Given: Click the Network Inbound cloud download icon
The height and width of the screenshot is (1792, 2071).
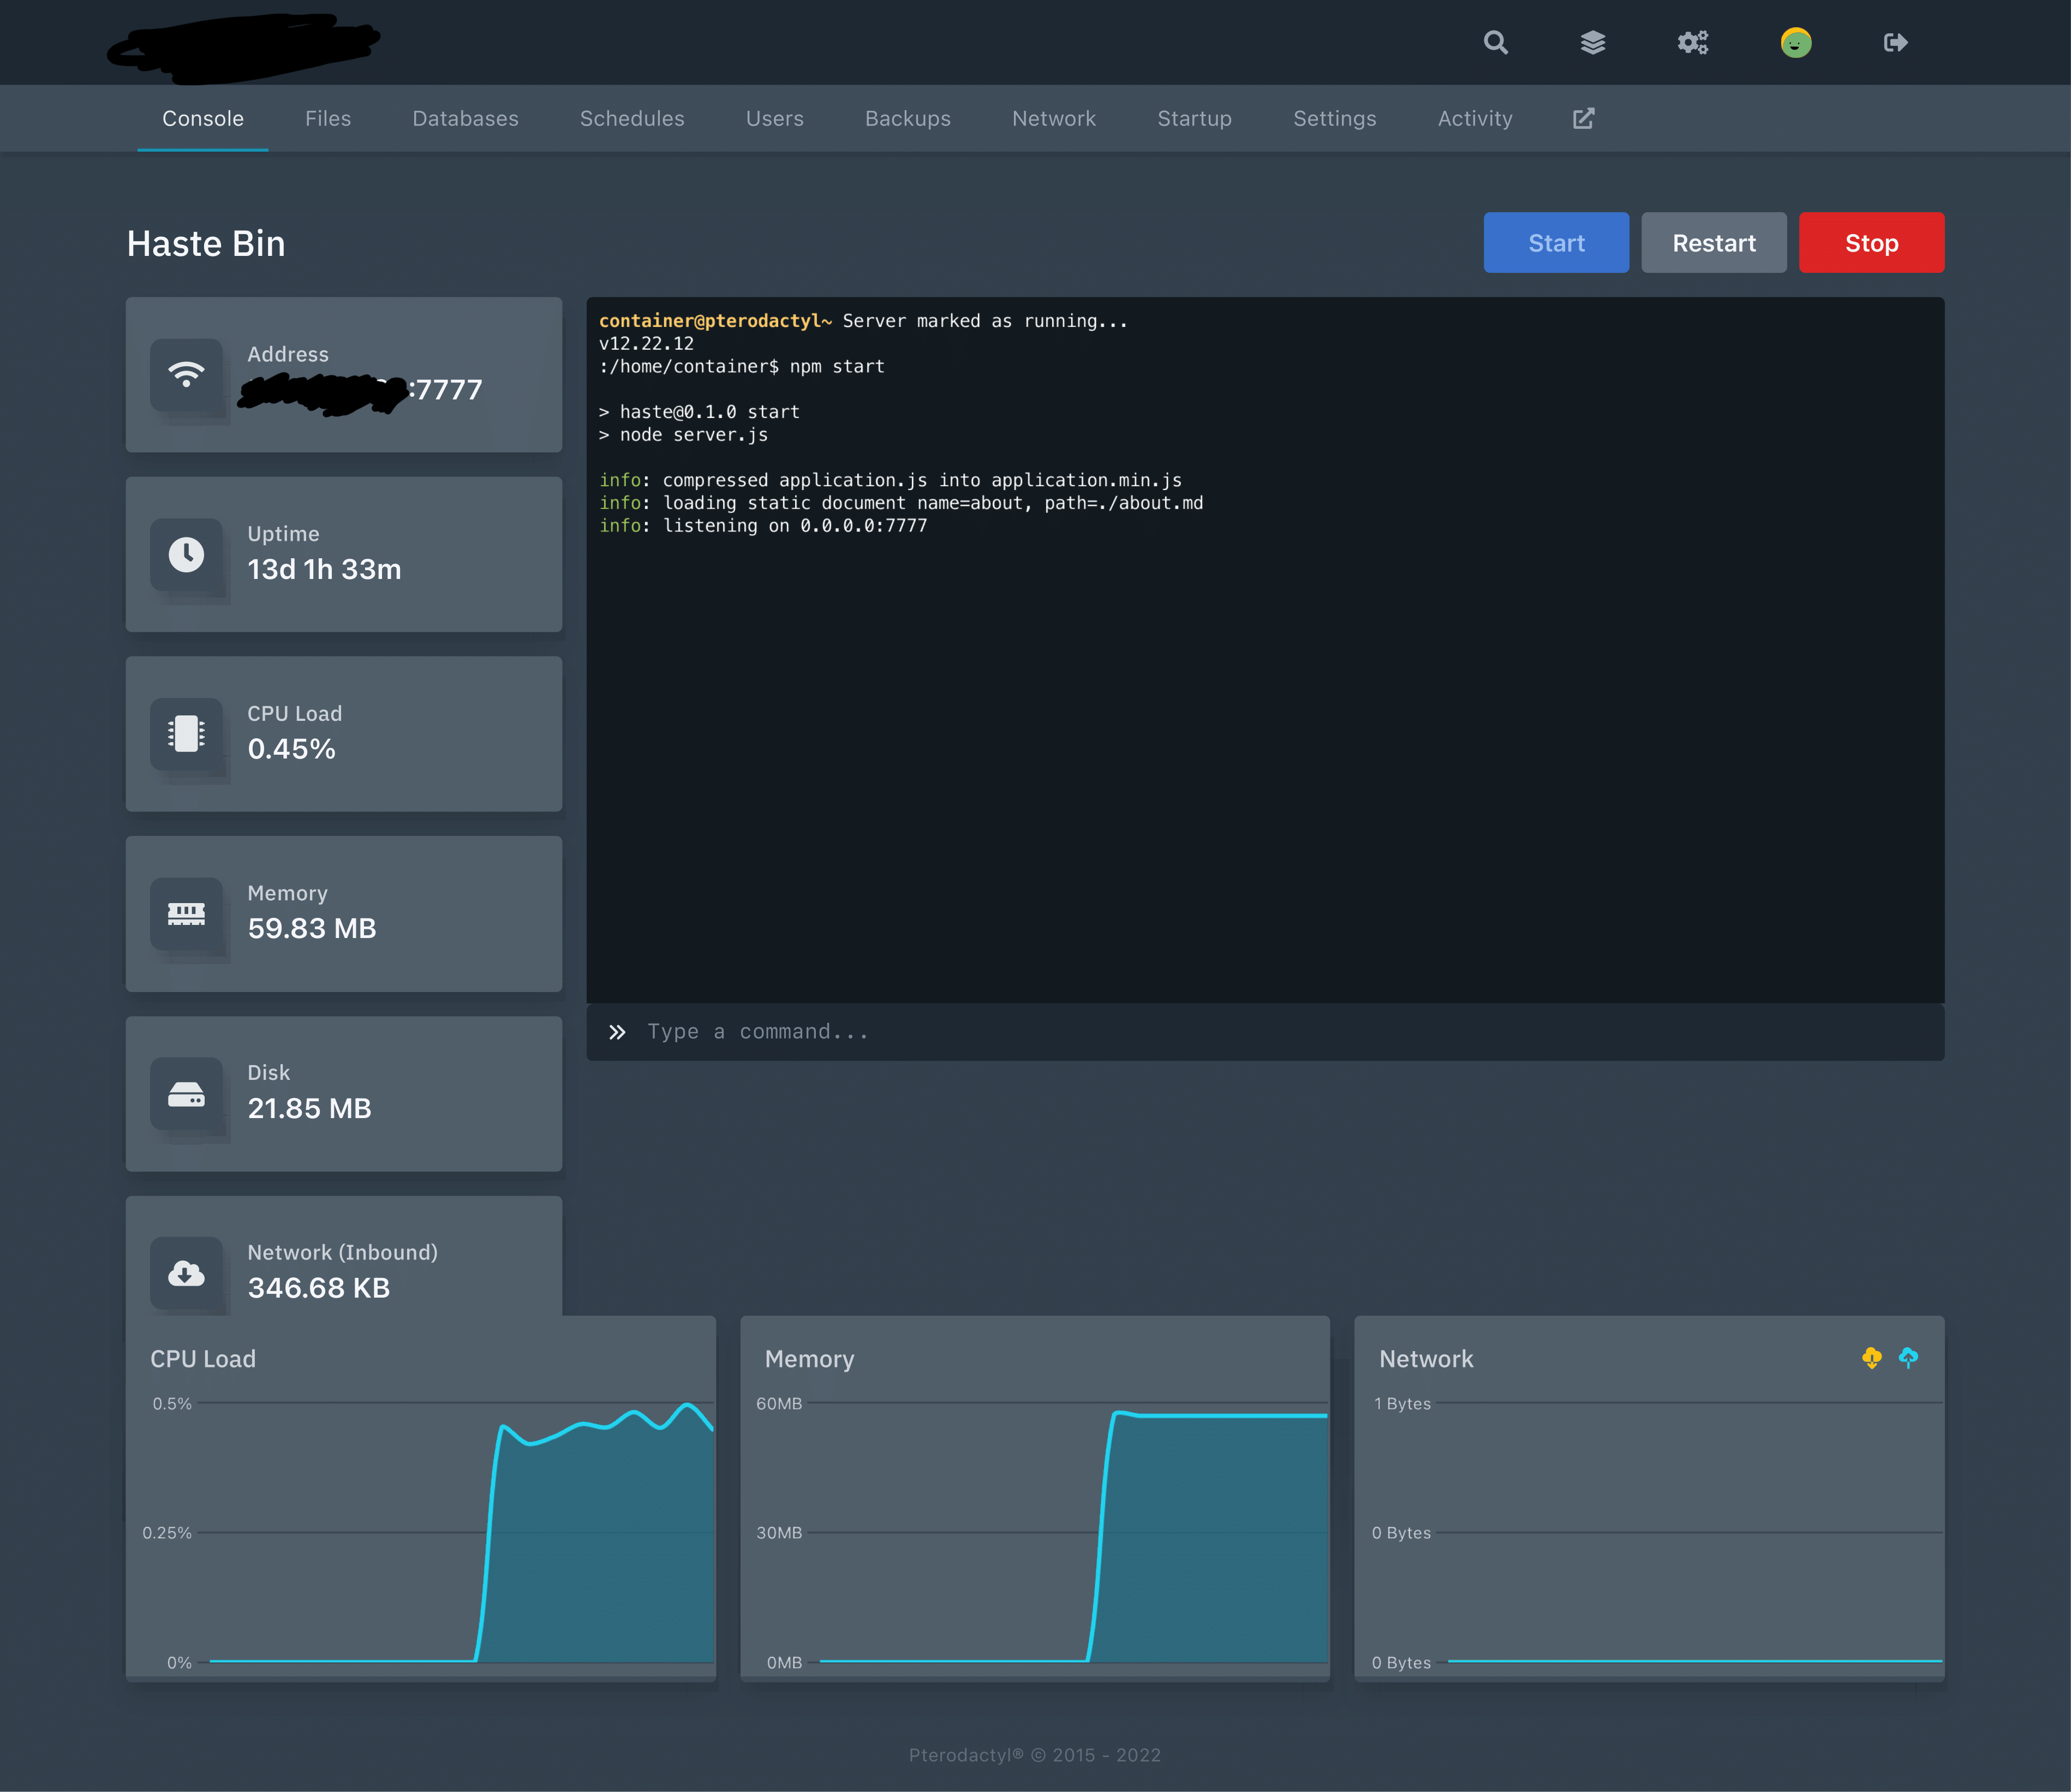Looking at the screenshot, I should pos(186,1273).
